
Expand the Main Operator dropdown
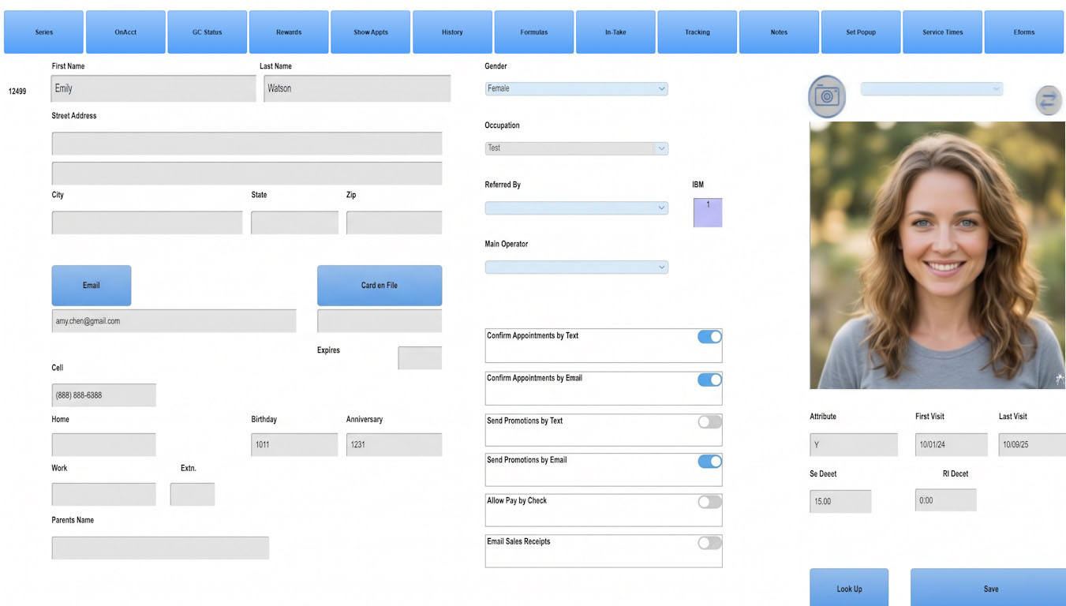point(576,267)
